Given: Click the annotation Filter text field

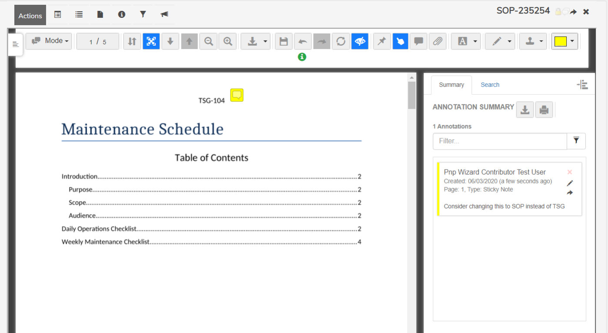Looking at the screenshot, I should pyautogui.click(x=500, y=141).
